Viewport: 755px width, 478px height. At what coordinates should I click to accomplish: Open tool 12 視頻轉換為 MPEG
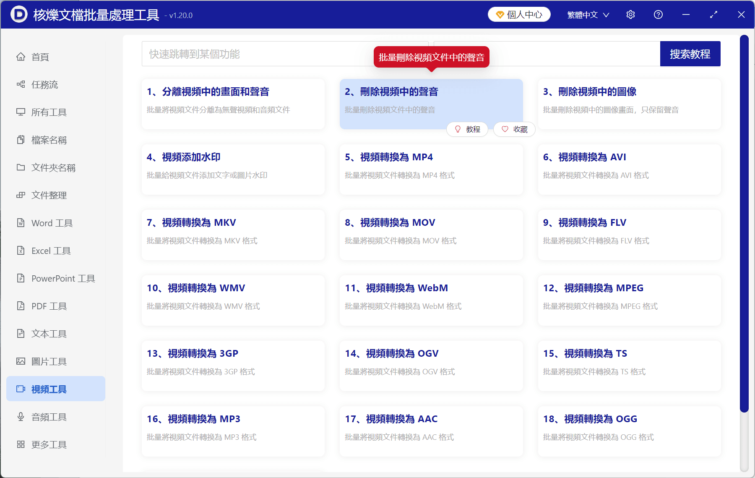[x=629, y=300]
